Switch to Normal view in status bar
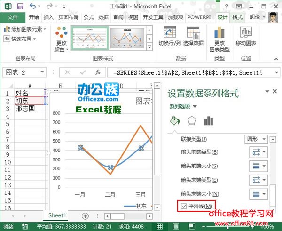The image size is (282, 231). tap(159, 226)
